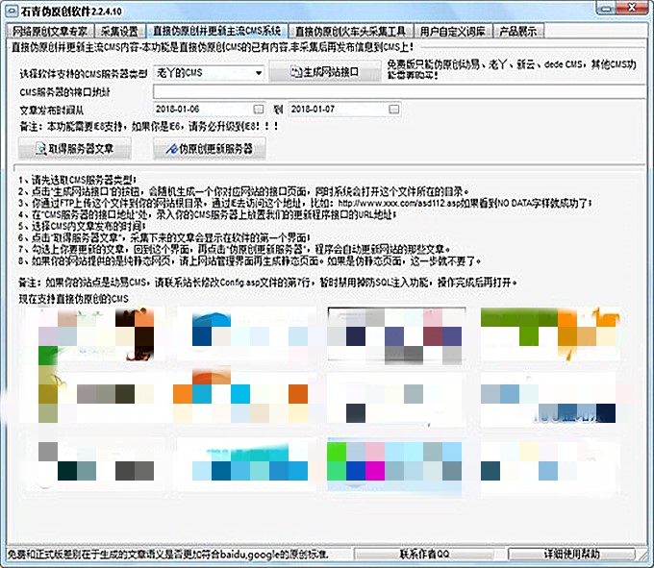Image resolution: width=654 pixels, height=568 pixels.
Task: Click the second CMS logo in the top row
Action: (246, 334)
